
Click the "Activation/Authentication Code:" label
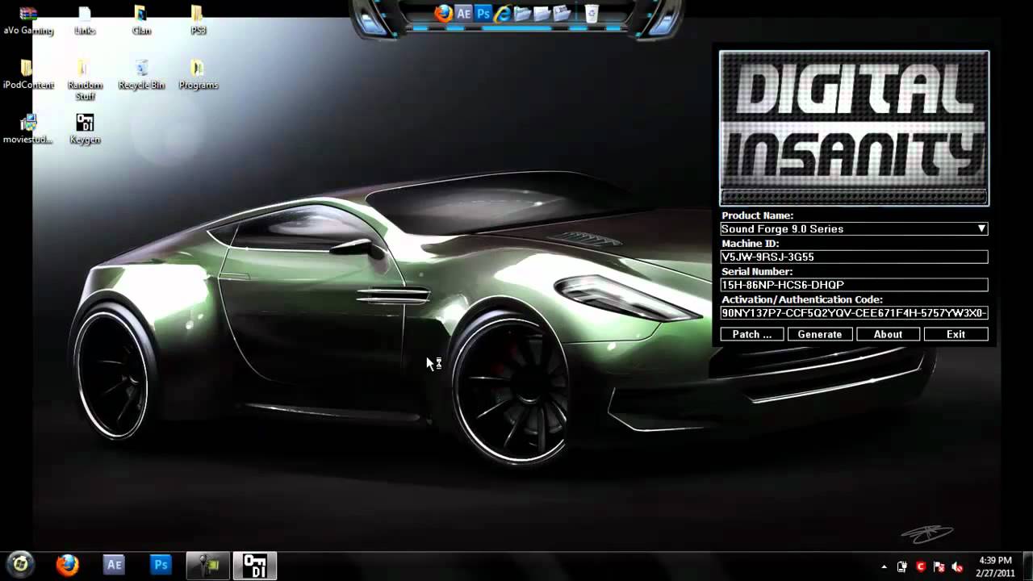pyautogui.click(x=802, y=299)
